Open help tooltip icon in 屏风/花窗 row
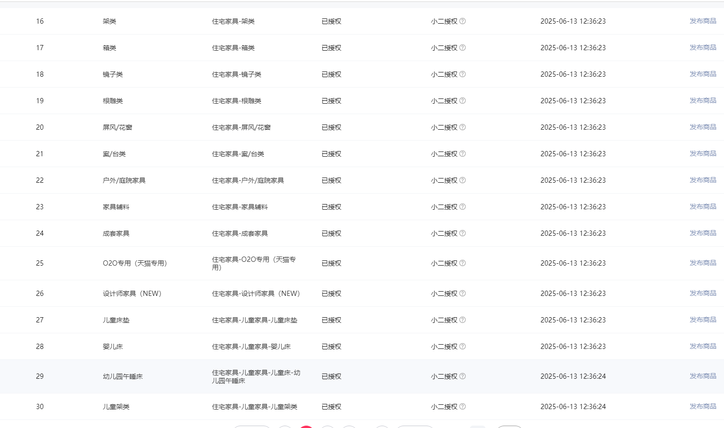 pos(462,127)
